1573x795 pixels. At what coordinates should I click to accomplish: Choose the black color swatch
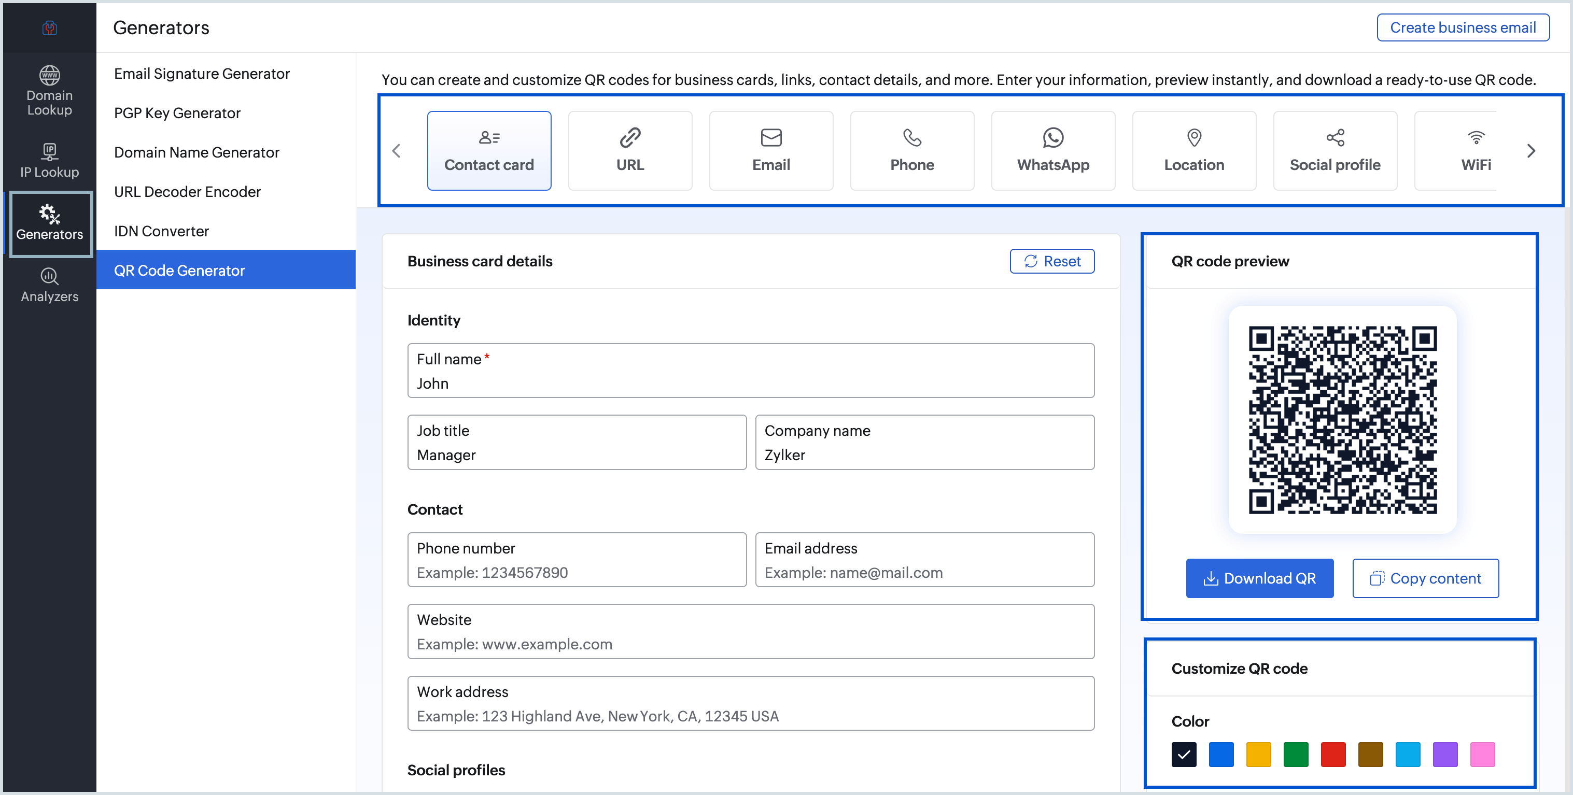pyautogui.click(x=1184, y=755)
